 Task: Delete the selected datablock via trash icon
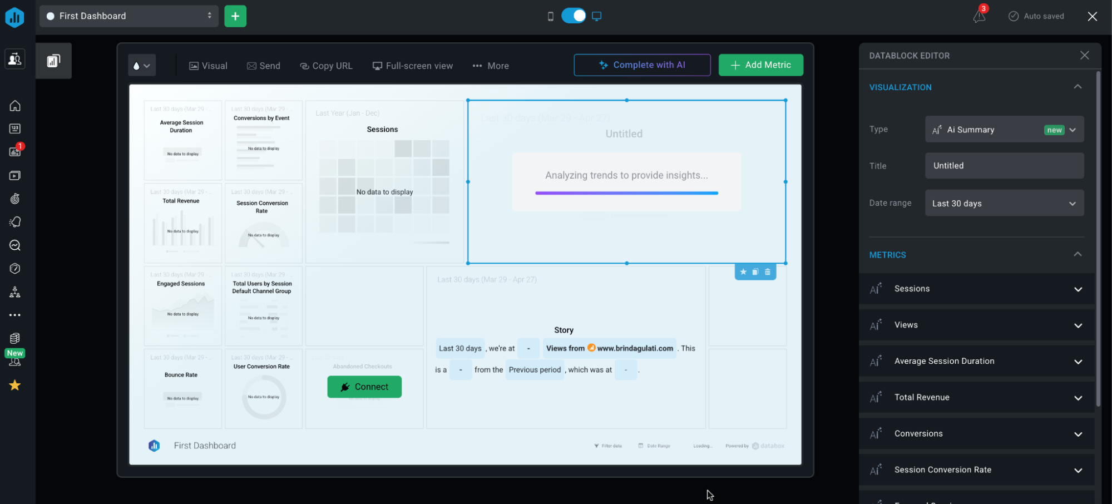[x=768, y=272]
